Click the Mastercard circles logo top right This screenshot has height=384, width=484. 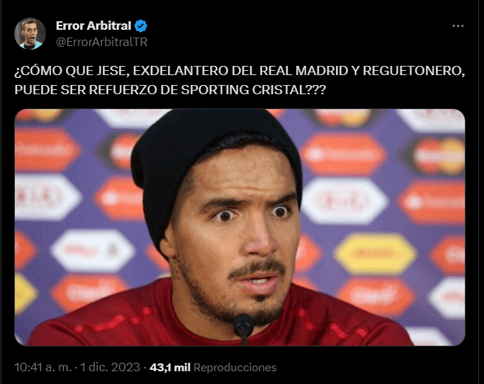pos(439,155)
